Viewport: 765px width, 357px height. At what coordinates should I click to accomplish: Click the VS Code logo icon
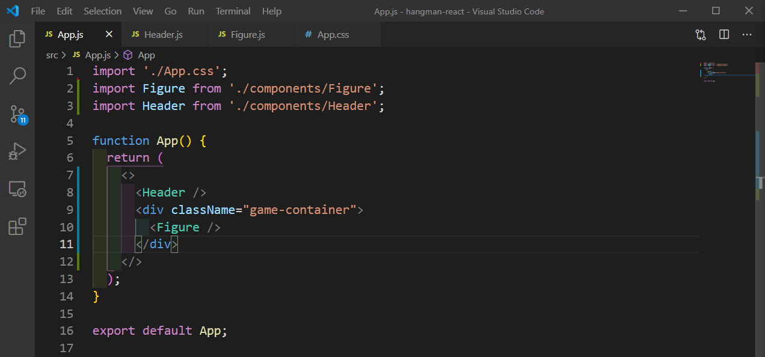point(13,11)
